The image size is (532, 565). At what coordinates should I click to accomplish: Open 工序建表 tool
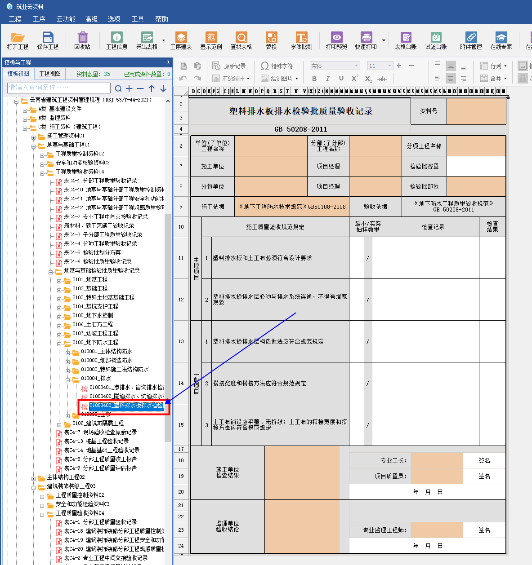coord(181,40)
